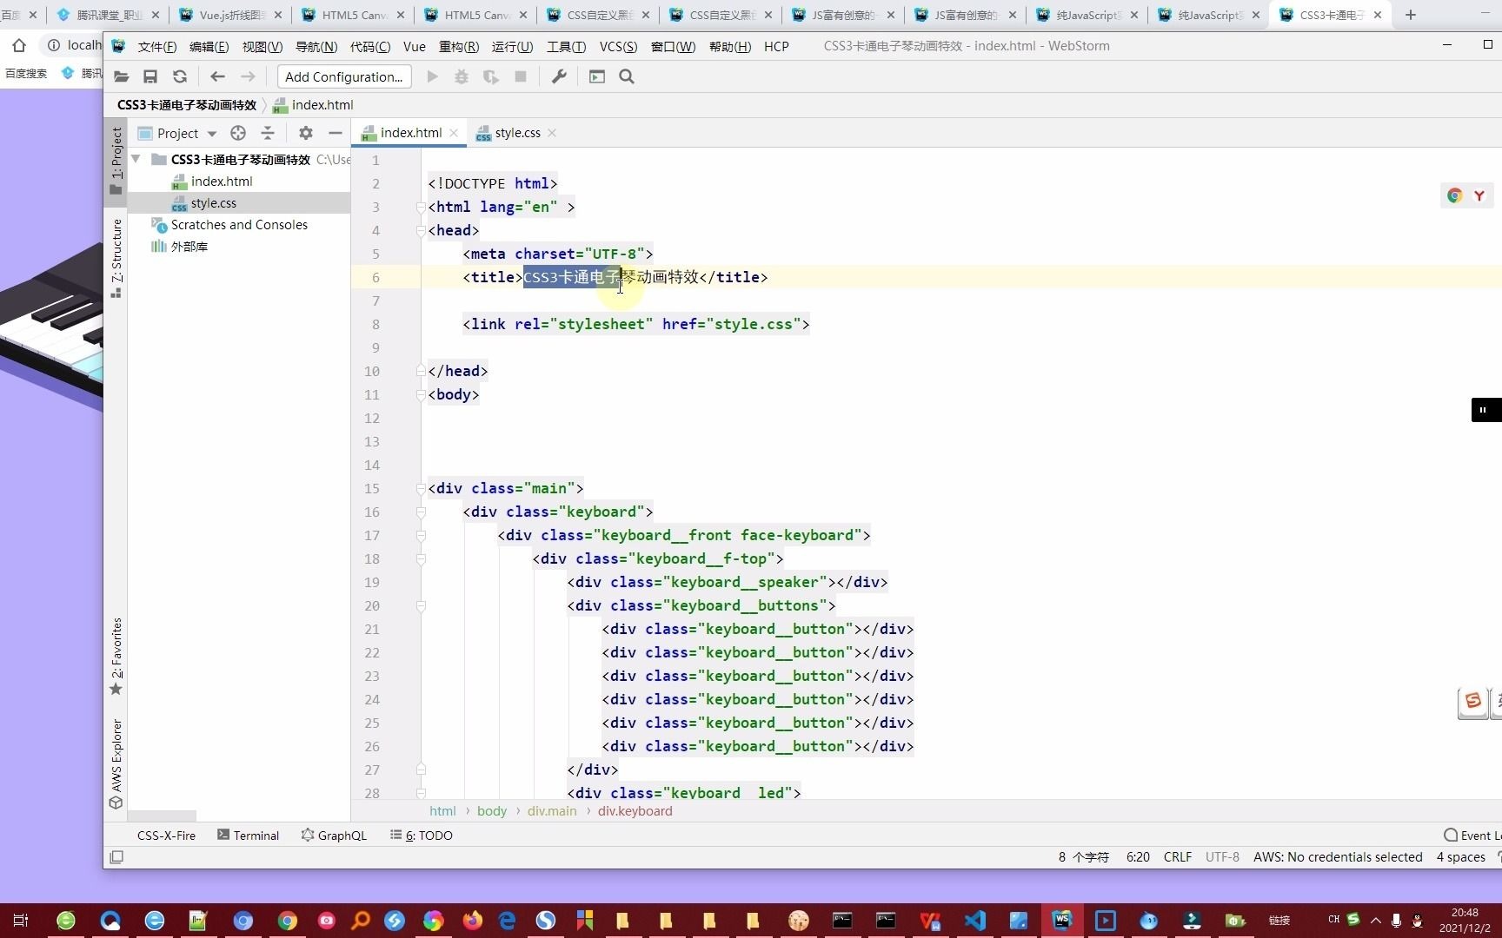The image size is (1502, 938).
Task: Toggle the 2: Favorites side tab
Action: (x=116, y=657)
